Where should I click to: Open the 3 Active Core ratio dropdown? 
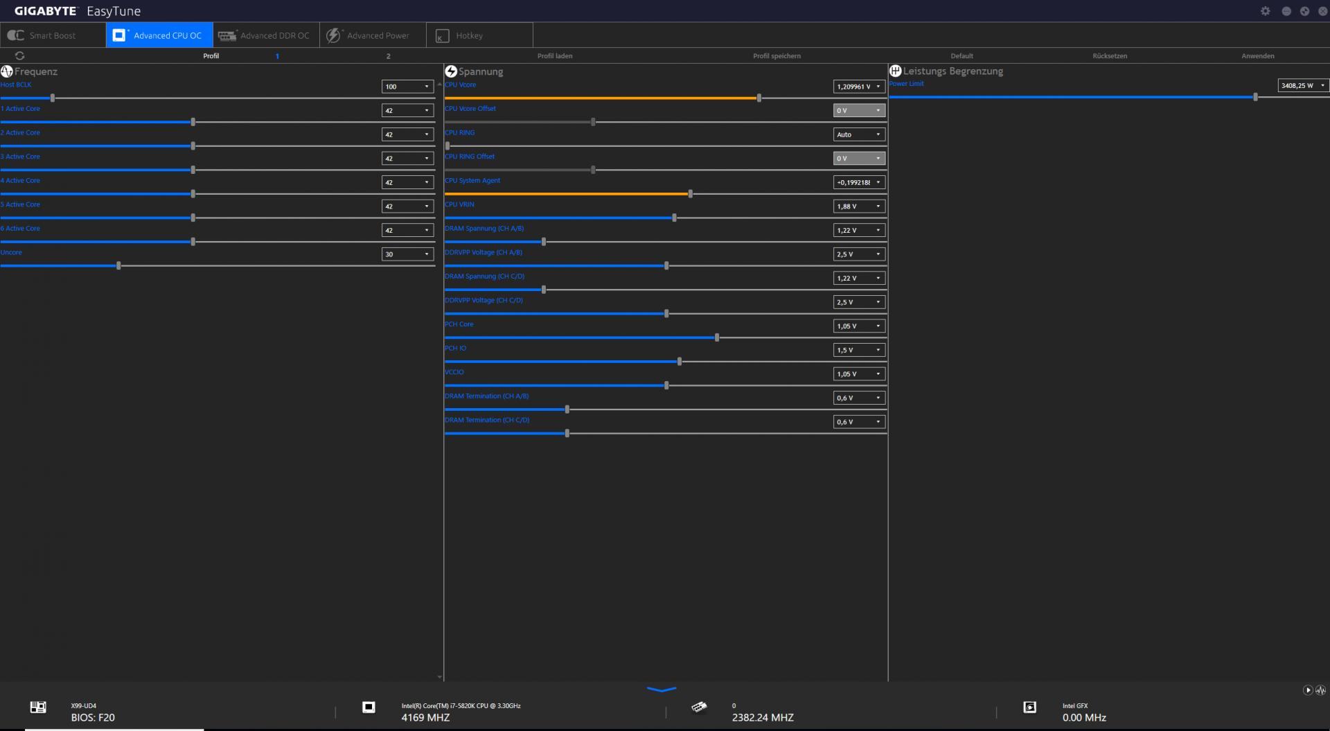[407, 158]
